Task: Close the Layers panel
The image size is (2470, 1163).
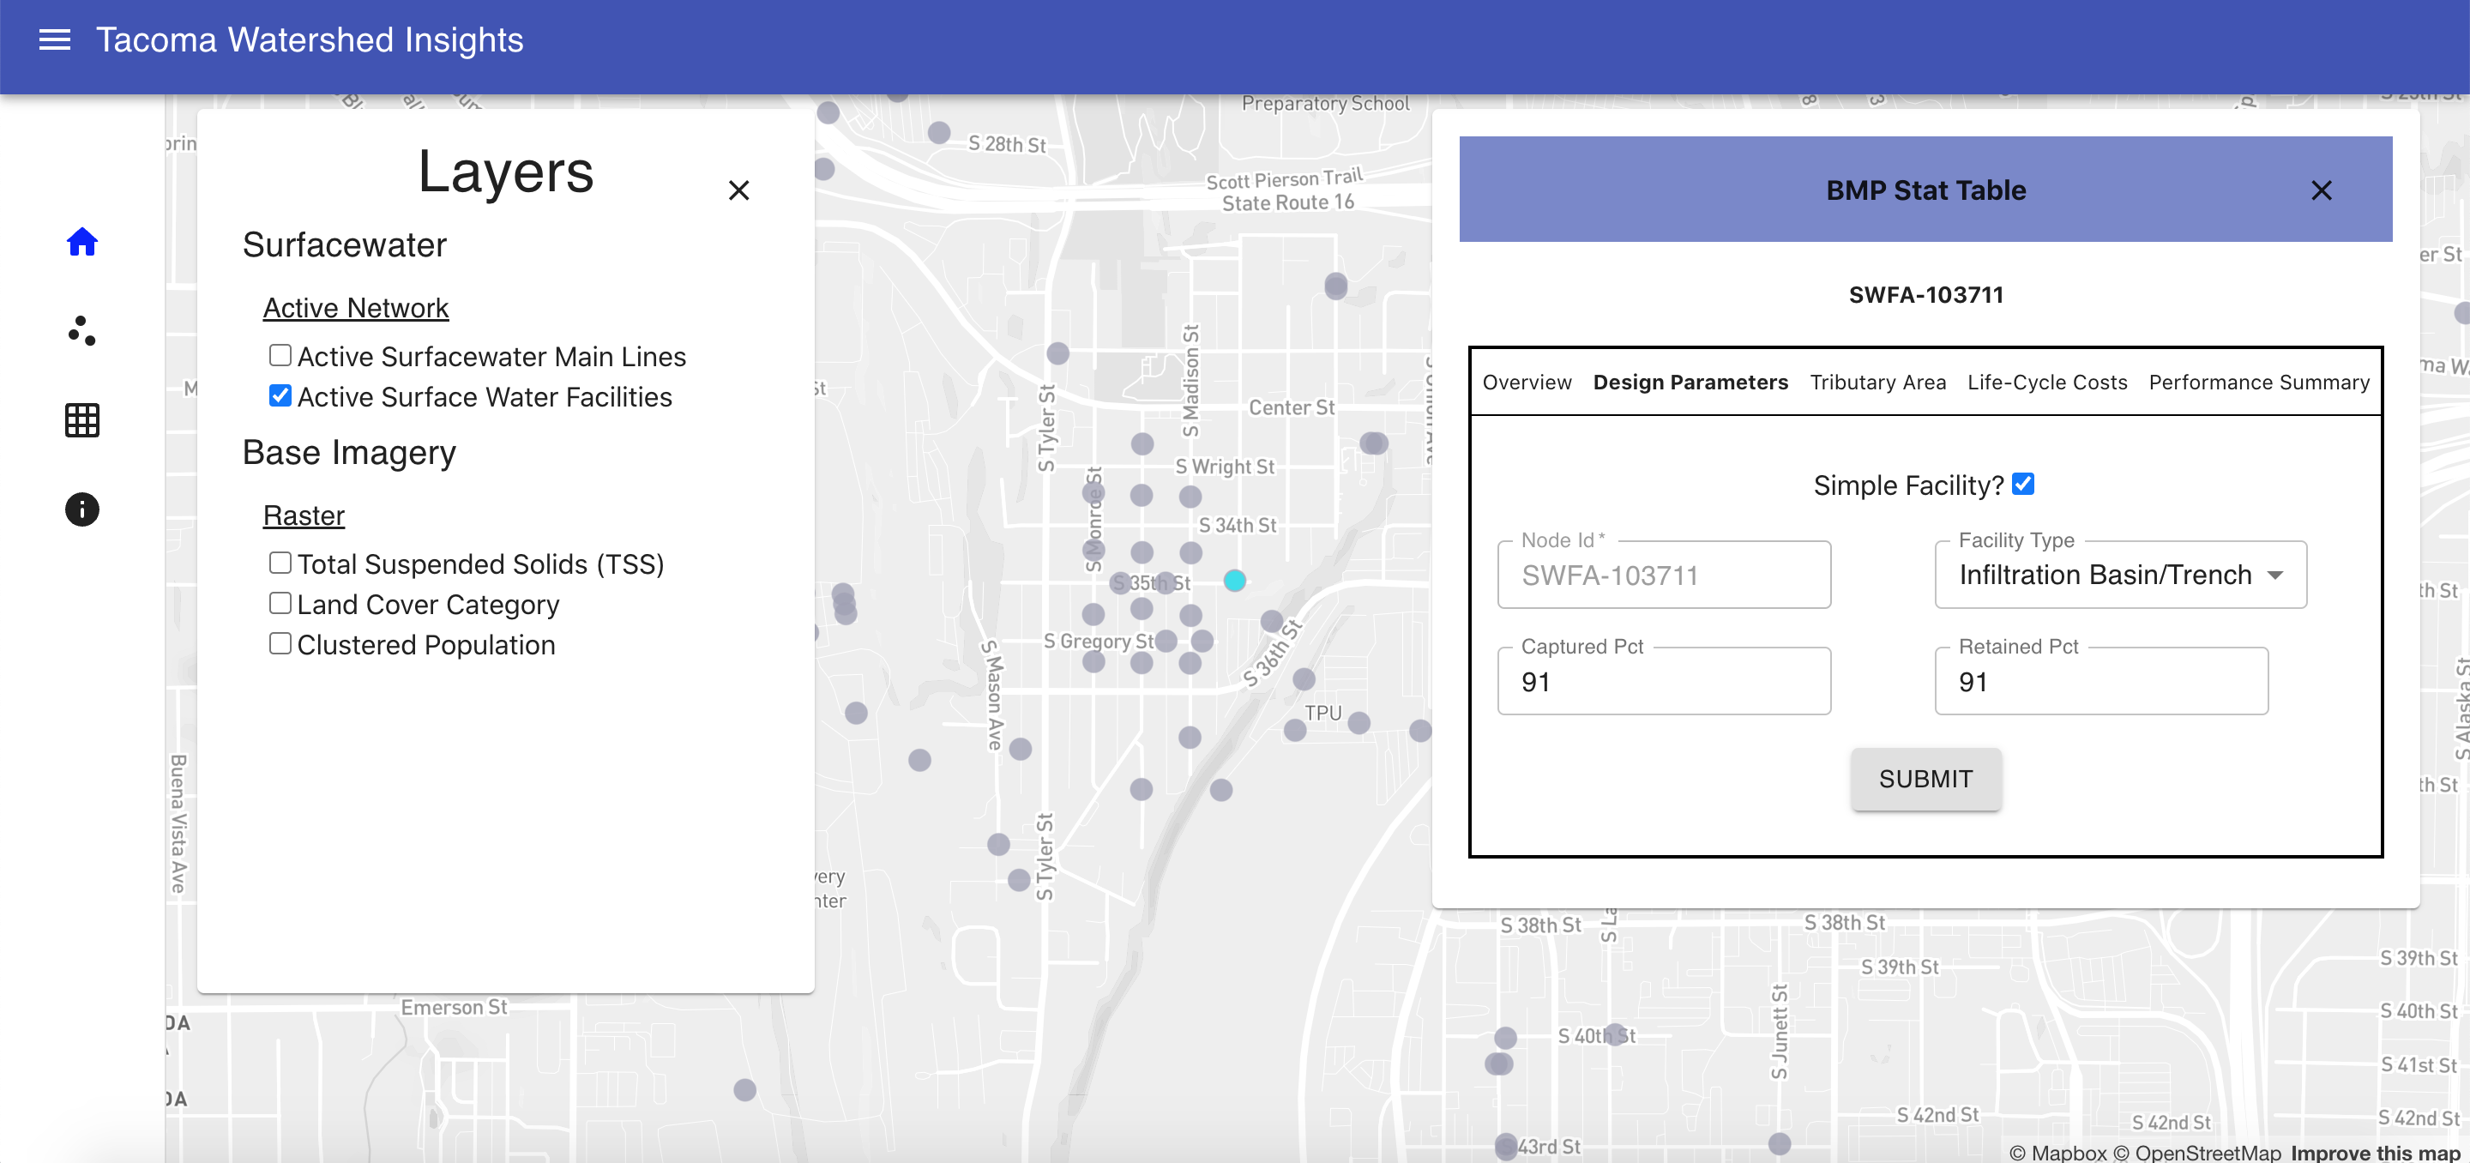Action: click(x=738, y=190)
